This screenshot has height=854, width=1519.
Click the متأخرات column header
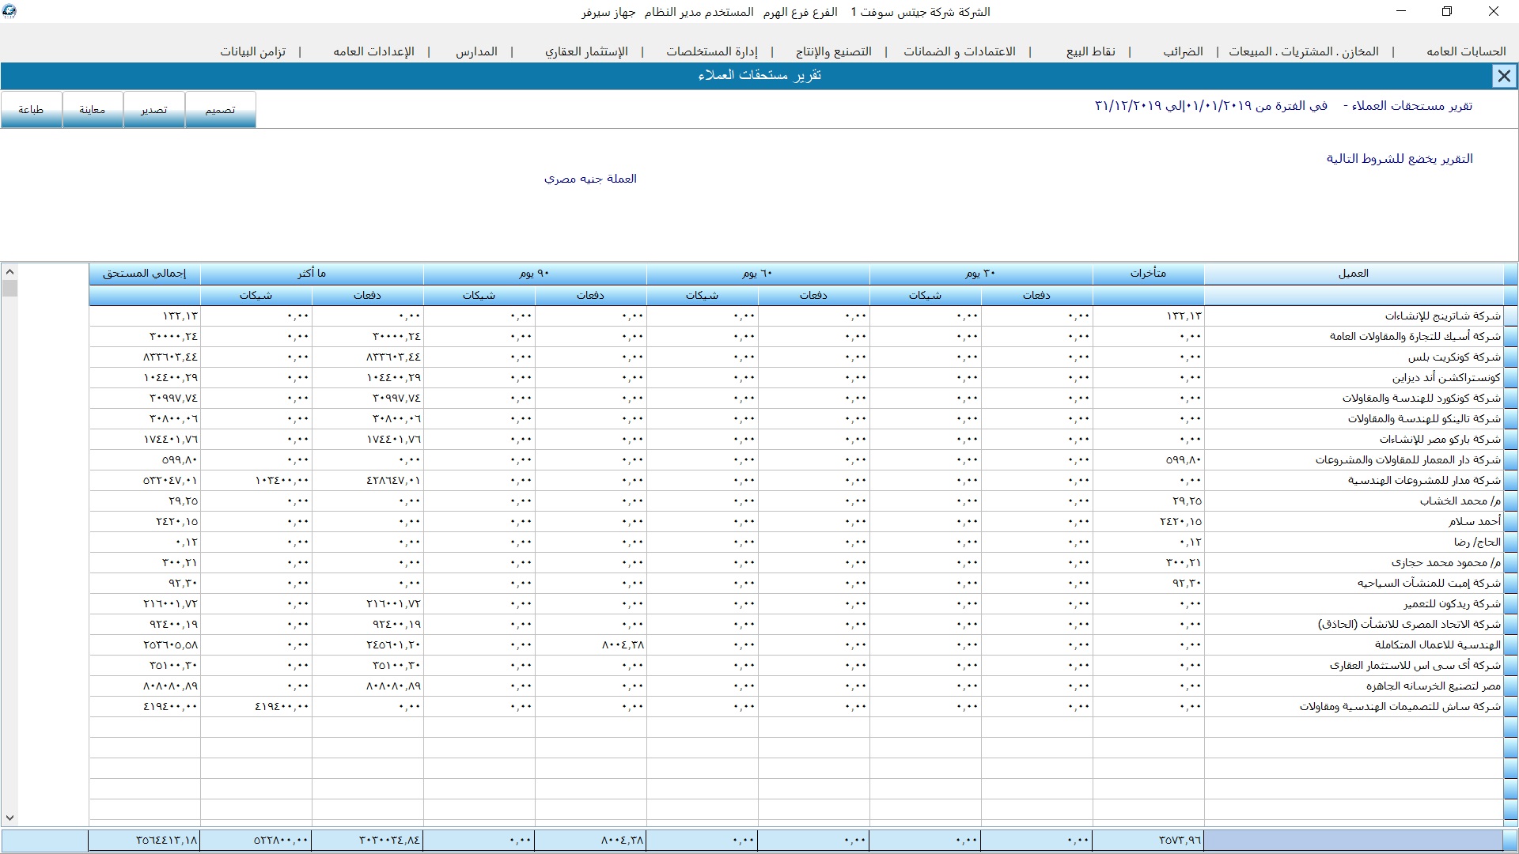[x=1148, y=274]
